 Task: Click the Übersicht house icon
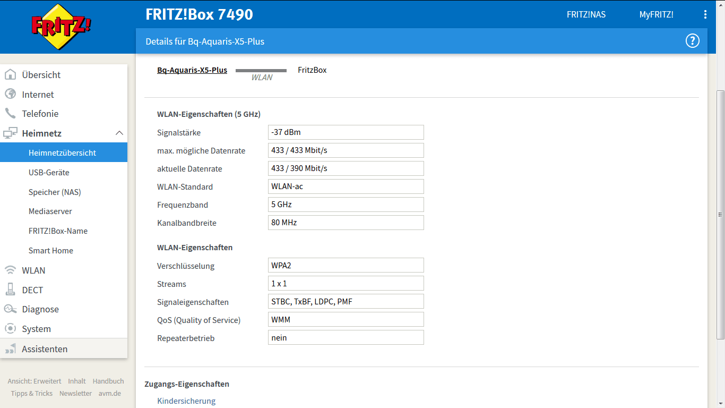tap(10, 75)
